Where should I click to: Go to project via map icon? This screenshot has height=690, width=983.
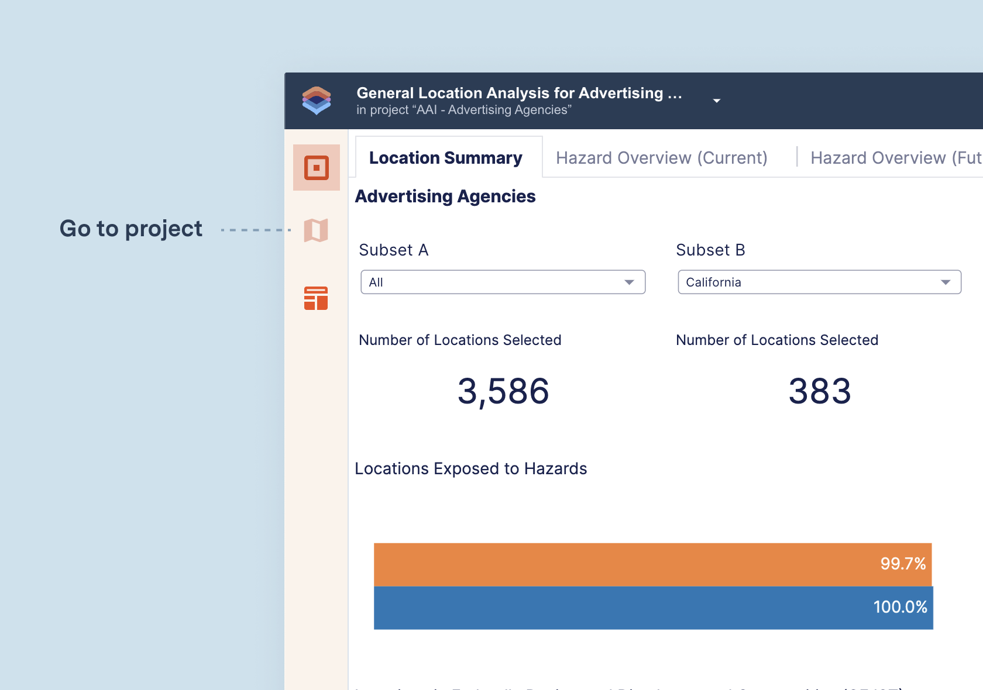(x=316, y=230)
